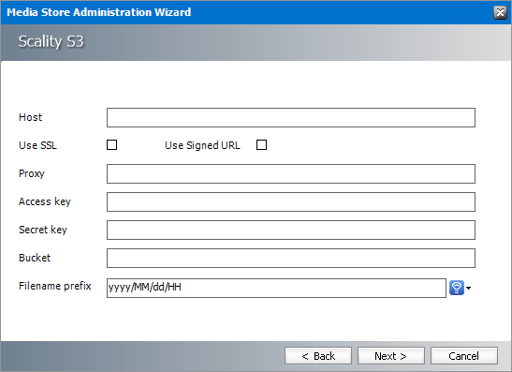Expand the dropdown arrow beside the lightbulb icon

[469, 288]
